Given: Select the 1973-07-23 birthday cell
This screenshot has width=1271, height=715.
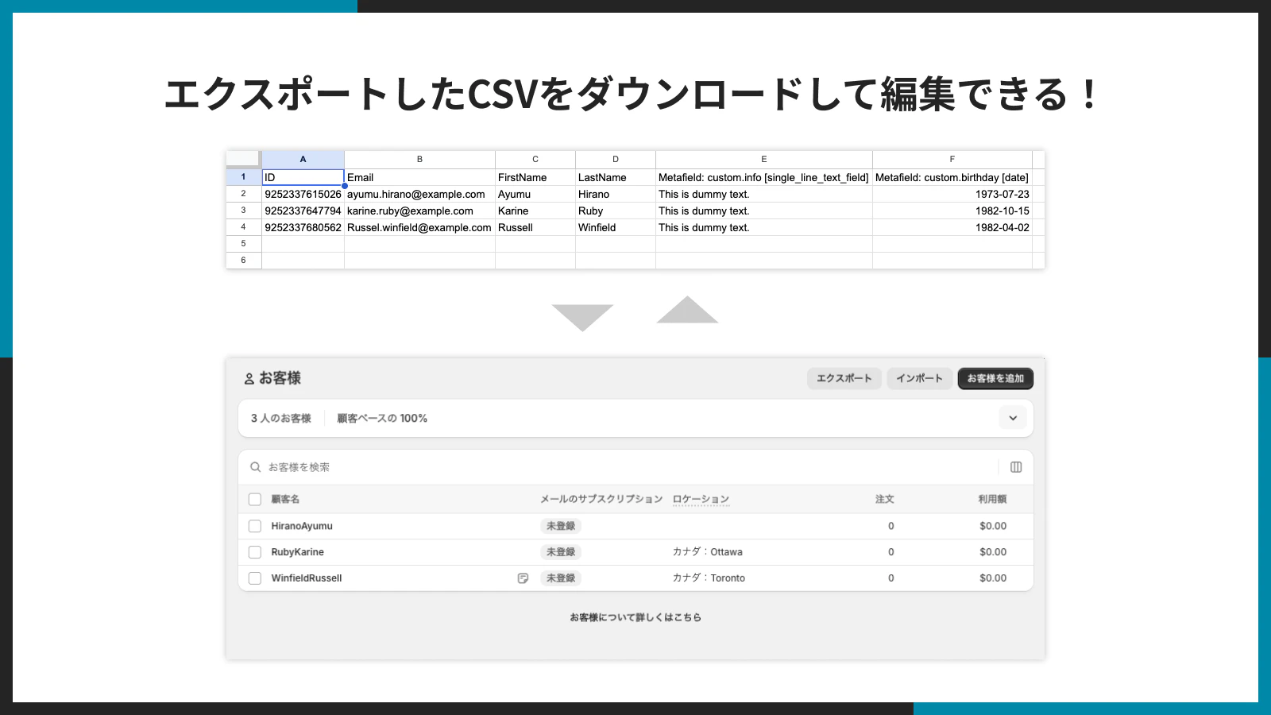Looking at the screenshot, I should tap(952, 194).
